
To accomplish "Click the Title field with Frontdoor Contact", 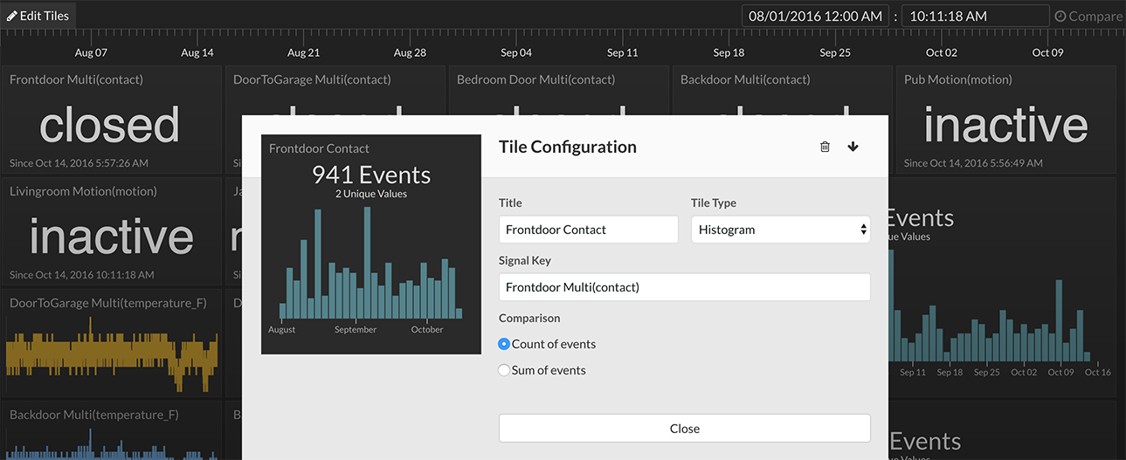I will 588,230.
